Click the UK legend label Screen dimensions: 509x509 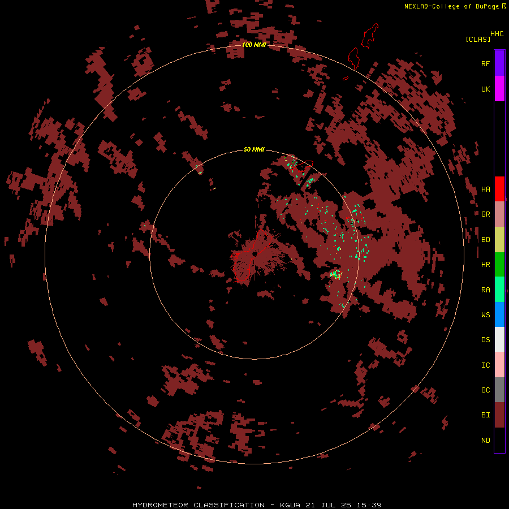pyautogui.click(x=485, y=89)
